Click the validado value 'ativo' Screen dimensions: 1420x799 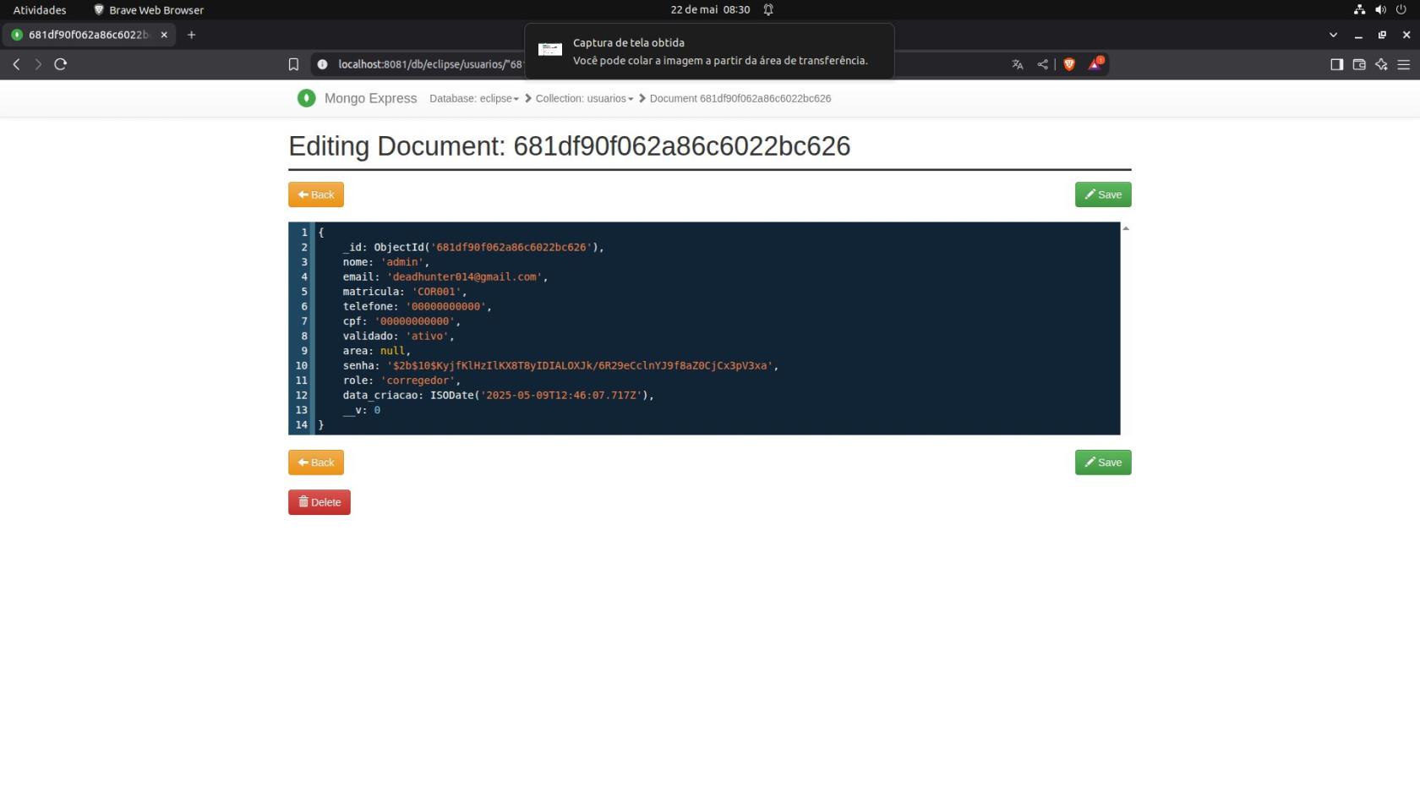tap(427, 336)
